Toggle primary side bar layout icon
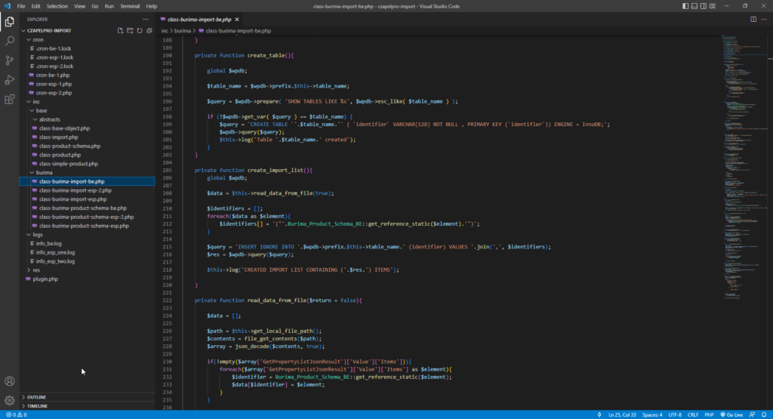The height and width of the screenshot is (419, 773). 685,6
